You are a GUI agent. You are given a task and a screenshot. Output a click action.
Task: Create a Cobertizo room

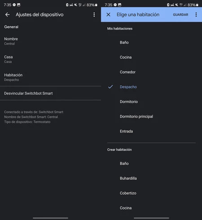coord(151,193)
